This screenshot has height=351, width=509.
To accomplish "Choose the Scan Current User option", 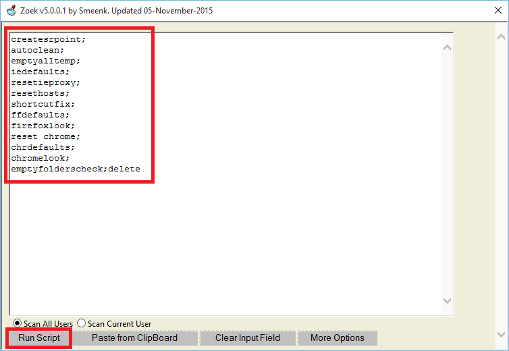I will pos(82,323).
